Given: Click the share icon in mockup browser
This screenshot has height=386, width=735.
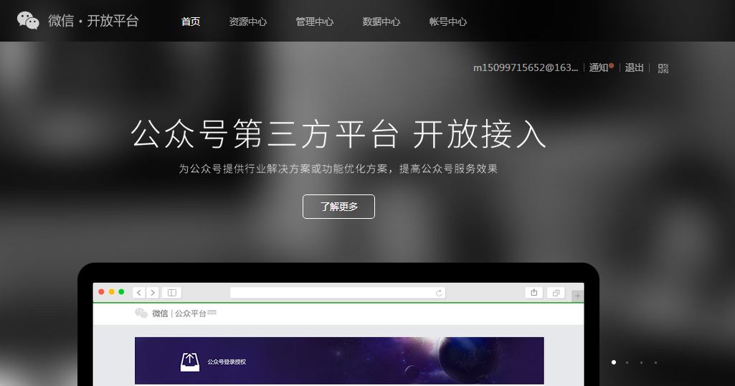Looking at the screenshot, I should click(534, 293).
